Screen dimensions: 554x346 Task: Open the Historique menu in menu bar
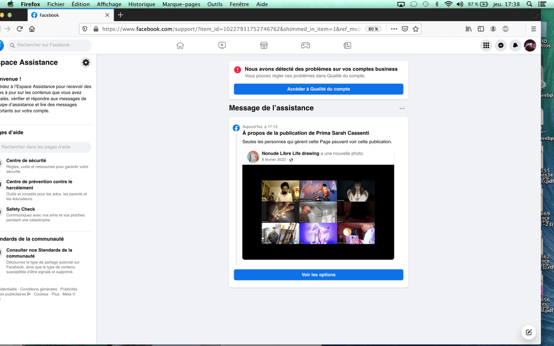pyautogui.click(x=142, y=4)
